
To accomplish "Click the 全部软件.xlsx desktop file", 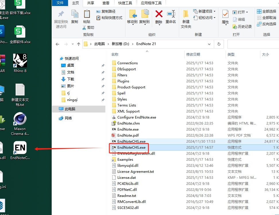I will click(20, 34).
